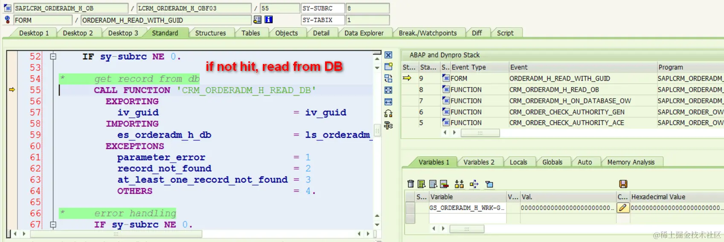Click the empty variable name cell in second row
The width and height of the screenshot is (724, 242).
click(x=467, y=218)
